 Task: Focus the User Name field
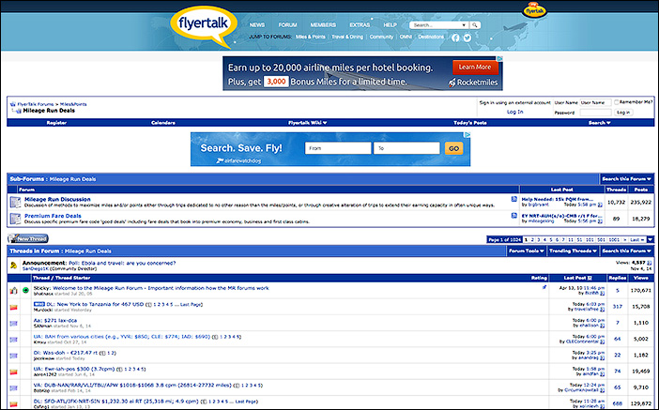[x=595, y=102]
